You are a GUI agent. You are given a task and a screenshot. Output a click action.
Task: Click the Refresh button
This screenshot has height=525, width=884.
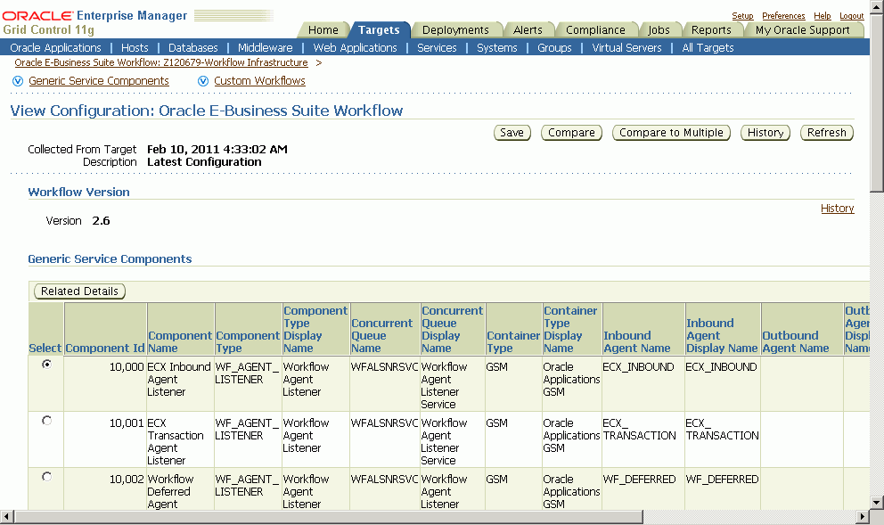(x=826, y=133)
